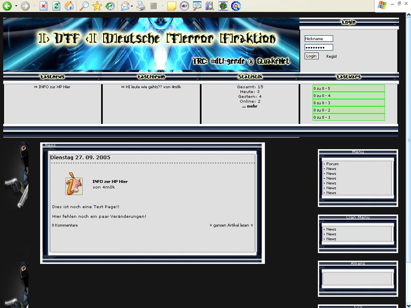The image size is (411, 308).
Task: Expand the Back button history dropdown arrow
Action: [16, 6]
